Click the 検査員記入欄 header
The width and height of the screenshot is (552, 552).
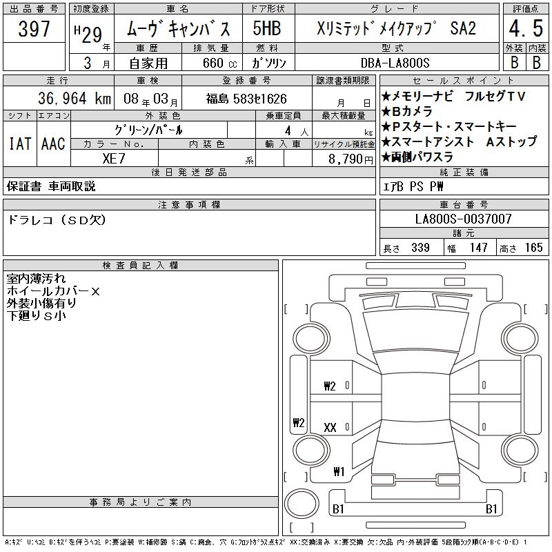coord(141,266)
